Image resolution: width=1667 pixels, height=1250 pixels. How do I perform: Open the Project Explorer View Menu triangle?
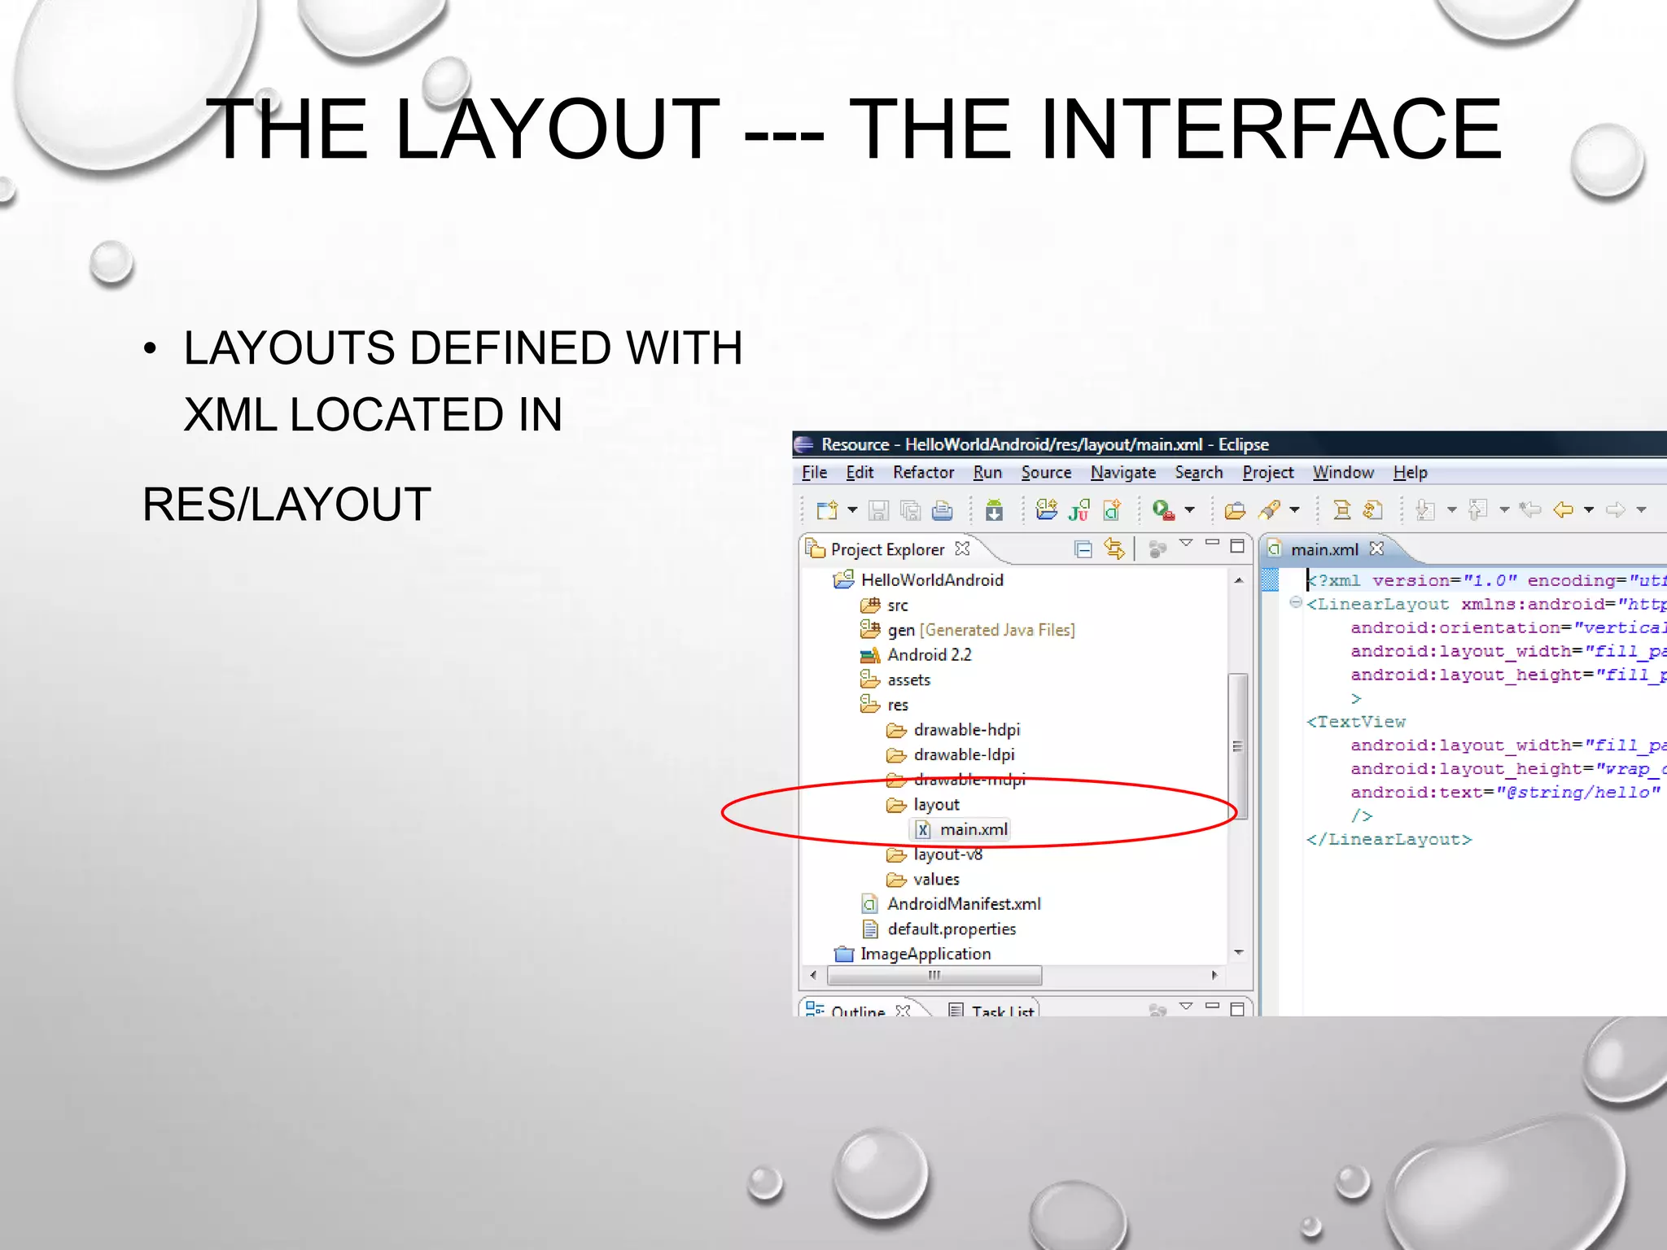tap(1186, 543)
